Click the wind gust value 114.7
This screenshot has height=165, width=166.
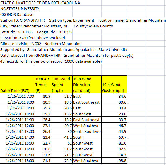tap(114, 155)
